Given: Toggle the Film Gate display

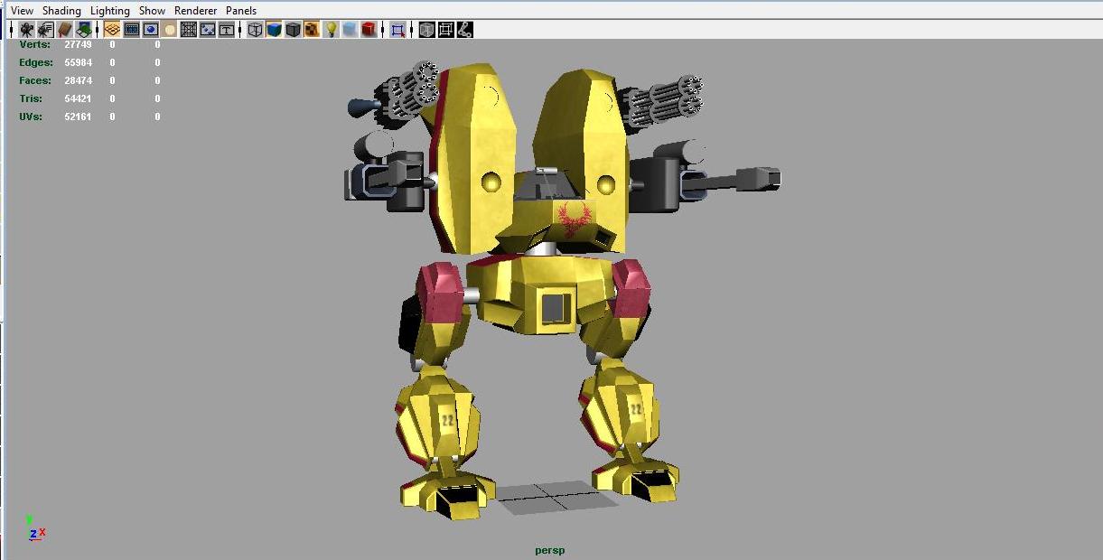Looking at the screenshot, I should [x=131, y=30].
